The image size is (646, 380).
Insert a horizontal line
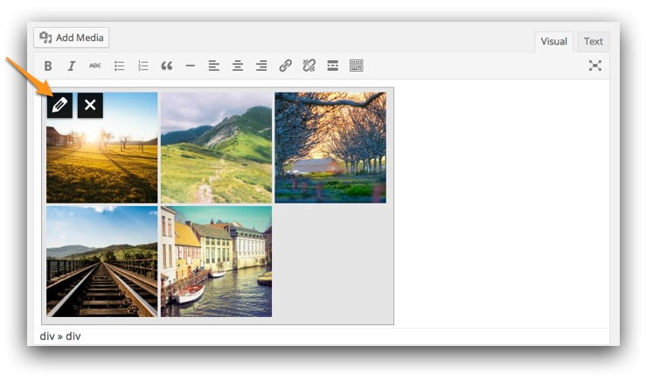click(x=191, y=66)
